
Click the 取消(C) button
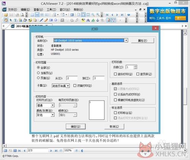click(114, 126)
